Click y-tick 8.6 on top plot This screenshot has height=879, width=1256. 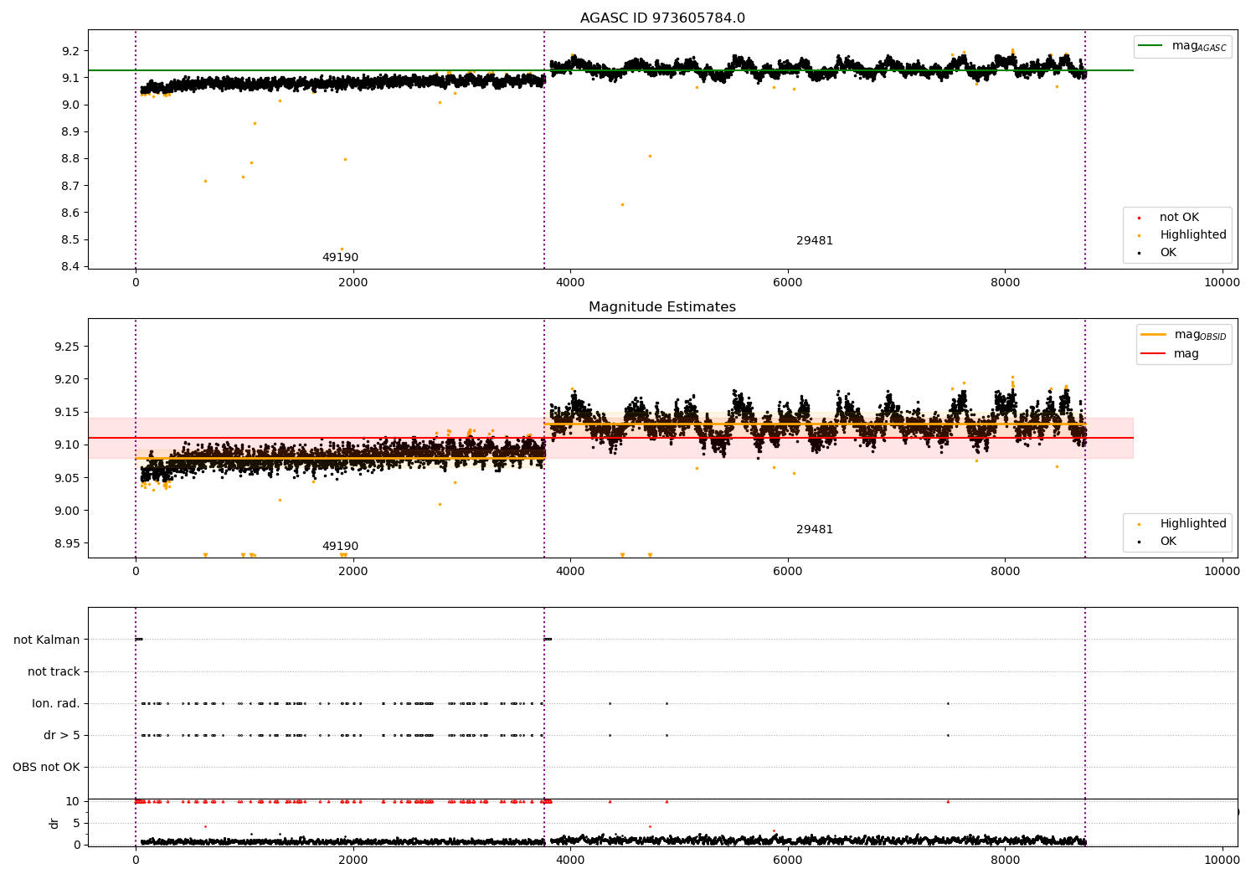click(x=71, y=213)
